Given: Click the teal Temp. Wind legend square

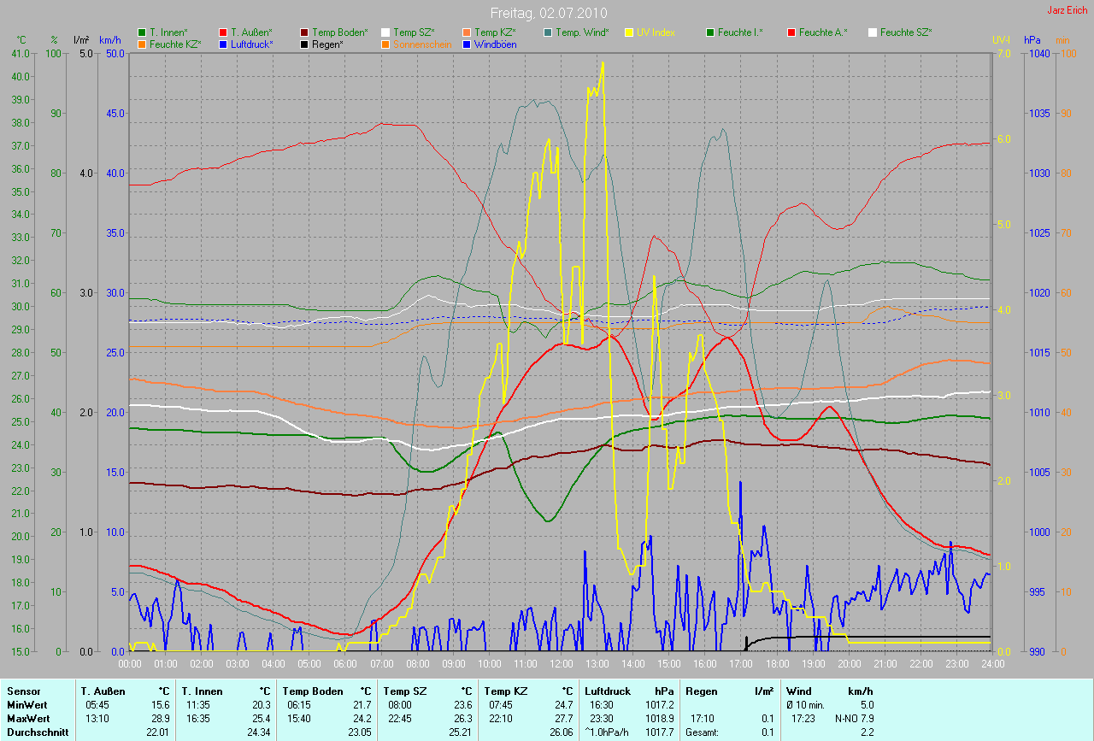Looking at the screenshot, I should point(548,32).
